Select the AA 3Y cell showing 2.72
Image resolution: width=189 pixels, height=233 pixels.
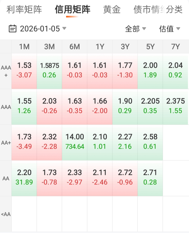(x=125, y=178)
